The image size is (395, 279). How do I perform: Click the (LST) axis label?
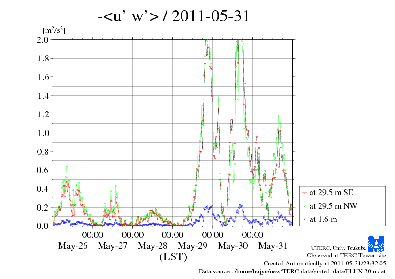(x=173, y=257)
